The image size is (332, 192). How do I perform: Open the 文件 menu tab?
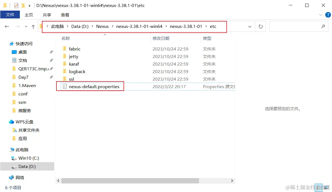click(10, 15)
